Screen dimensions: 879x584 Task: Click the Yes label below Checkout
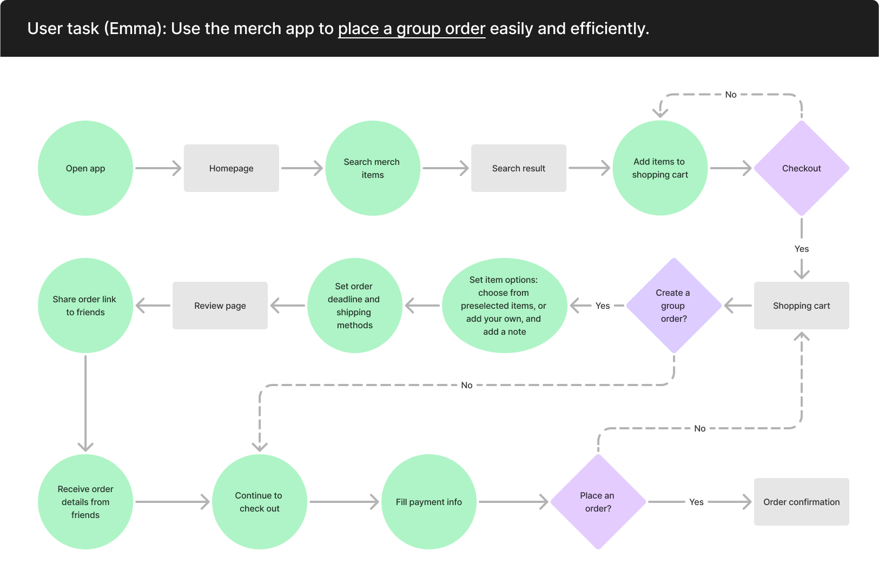click(801, 249)
